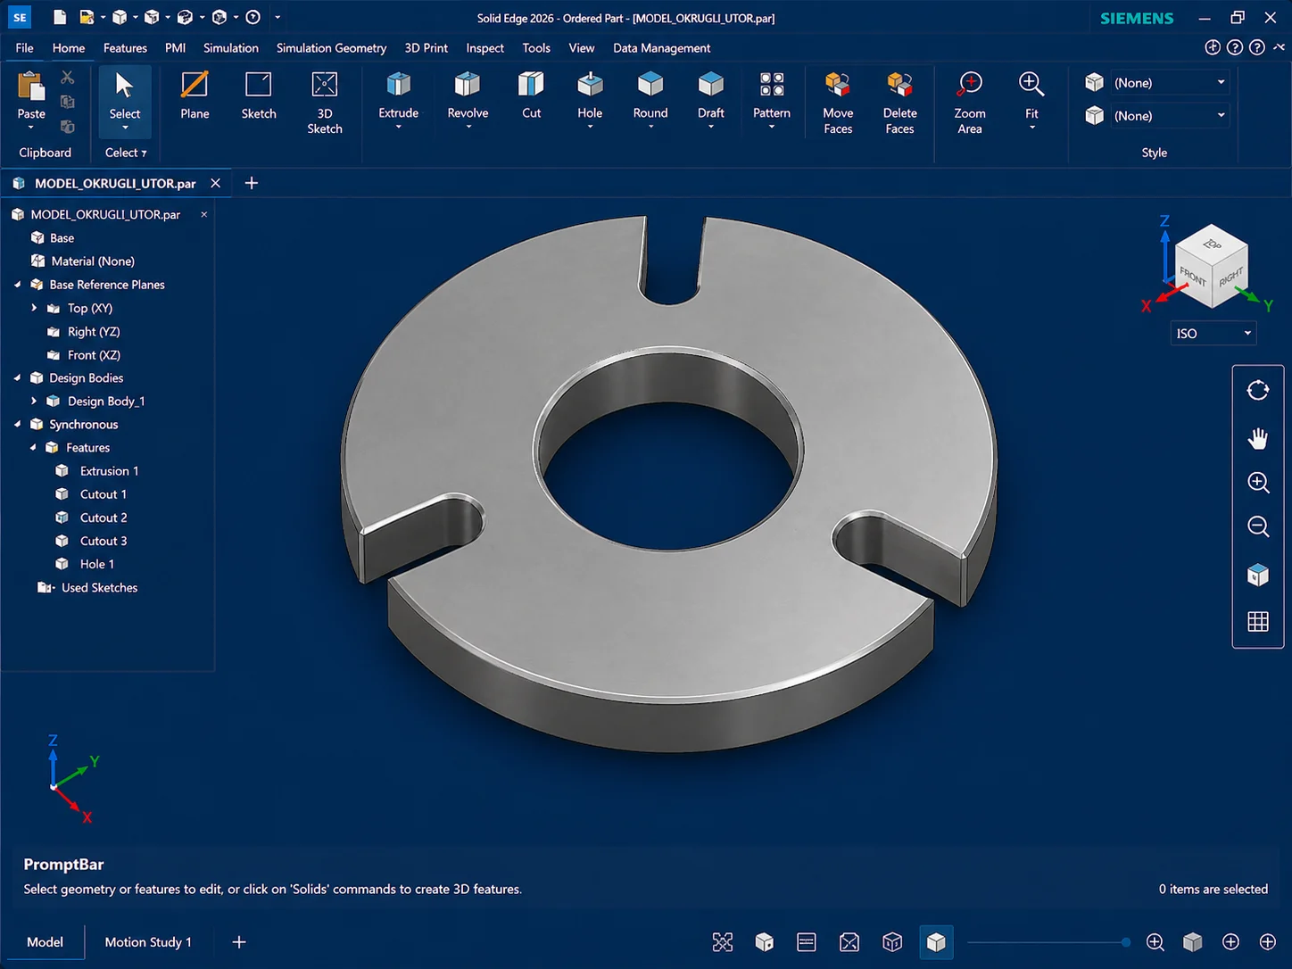1292x969 pixels.
Task: Click the view cube RIGHT face
Action: (1230, 277)
